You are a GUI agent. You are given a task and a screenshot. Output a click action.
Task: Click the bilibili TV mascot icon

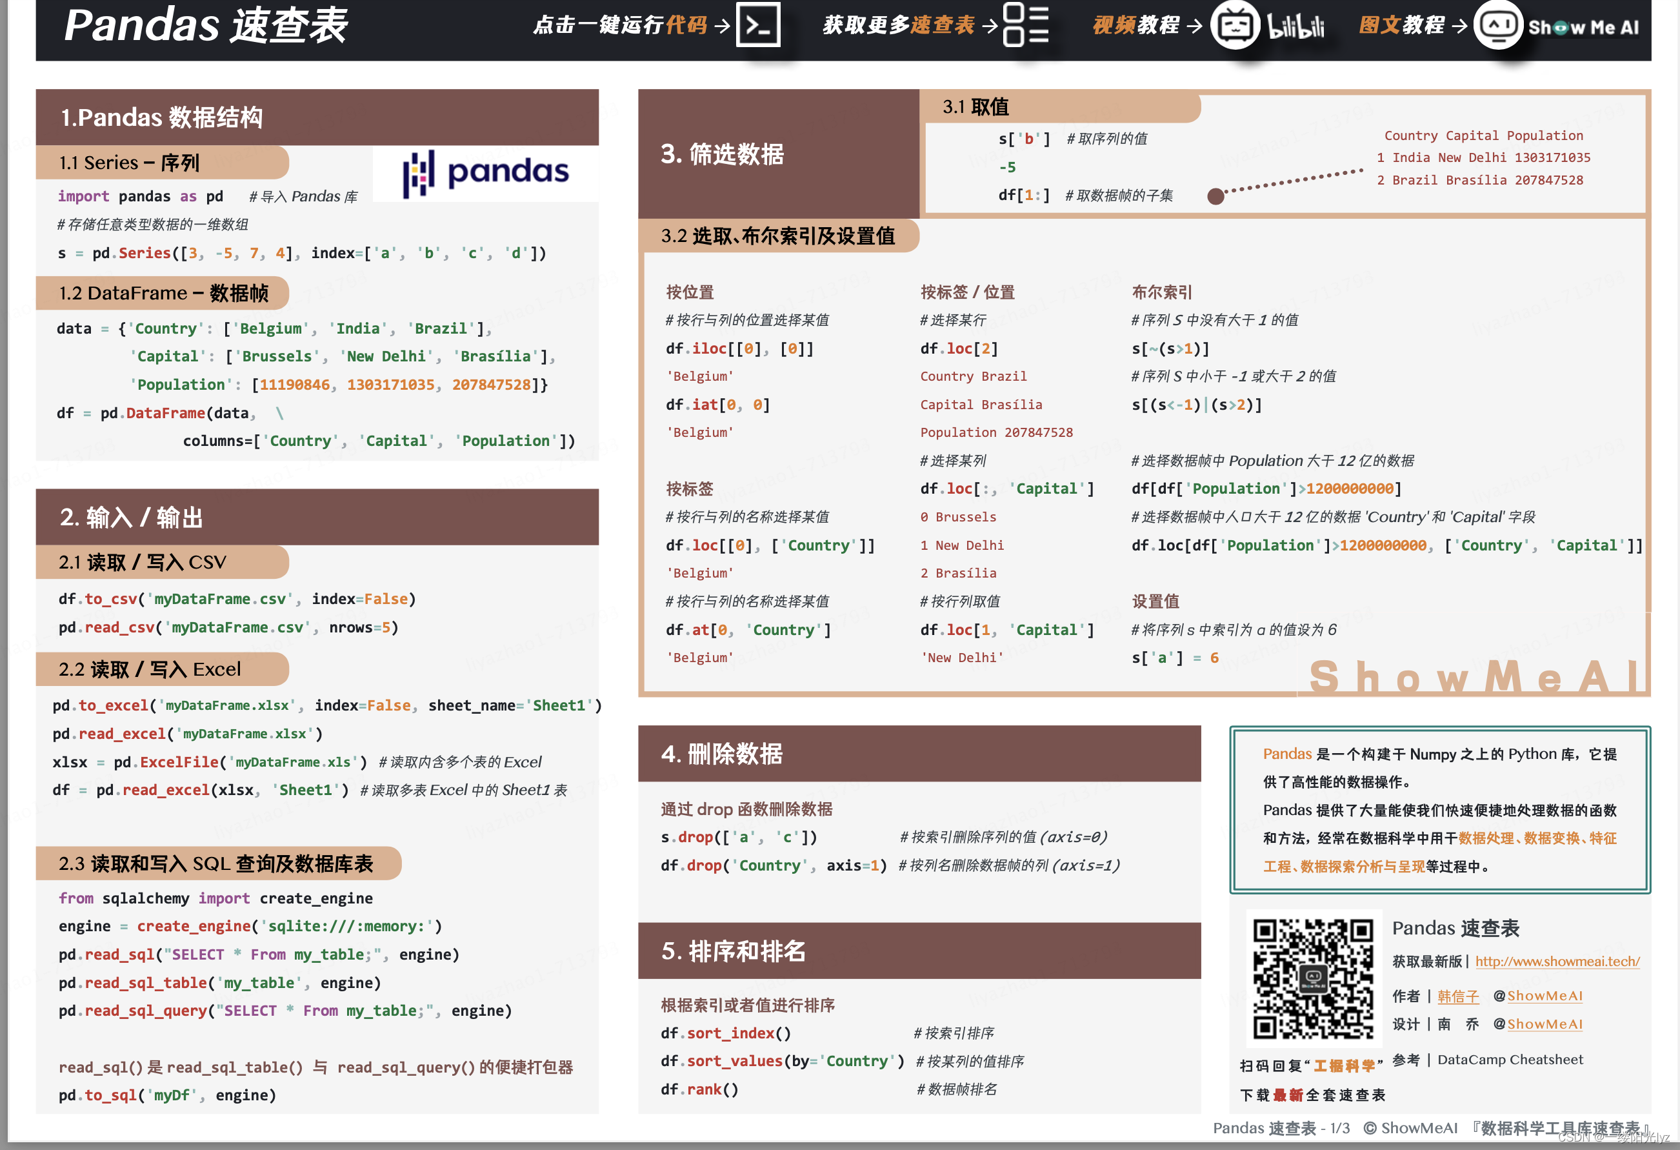pos(1235,25)
